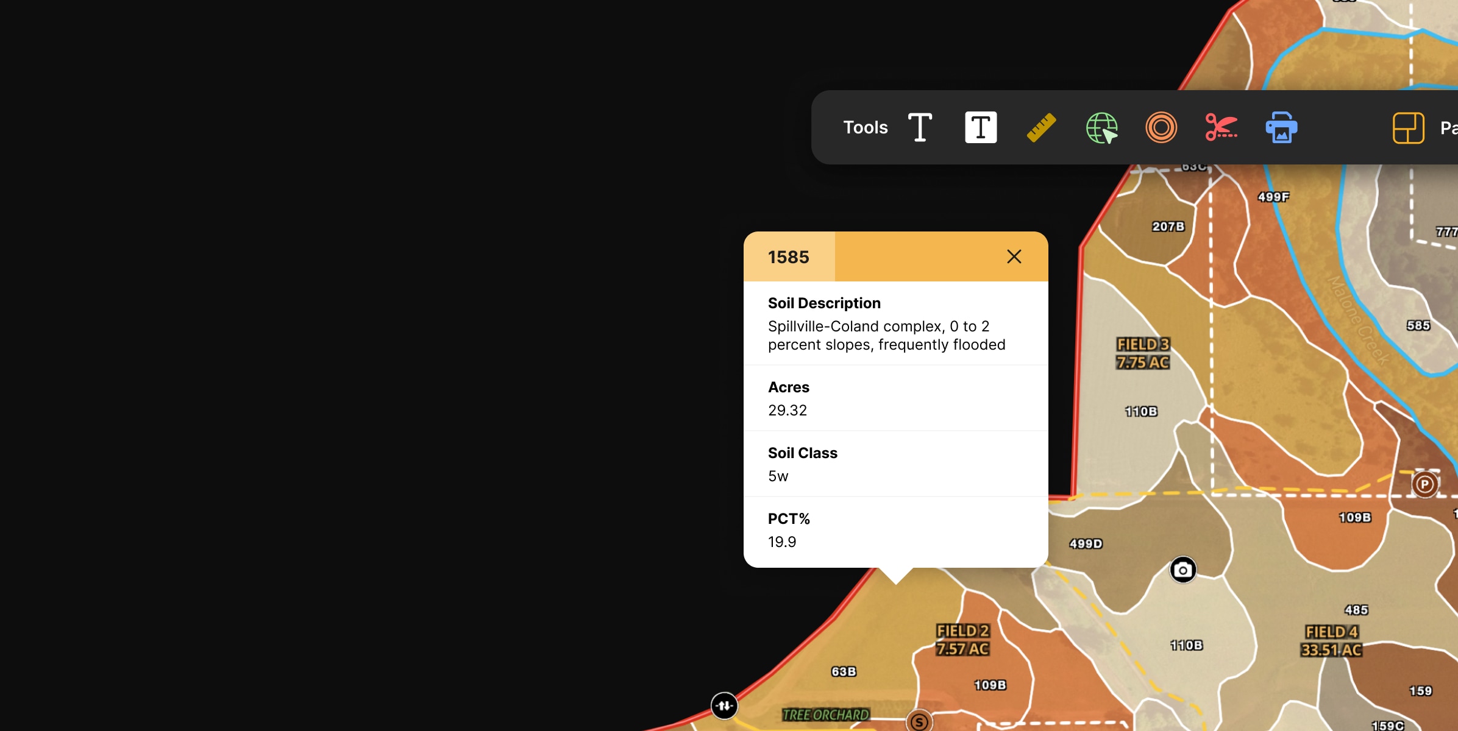Screen dimensions: 1458x731
Task: Click the circled P map marker
Action: tap(1424, 484)
